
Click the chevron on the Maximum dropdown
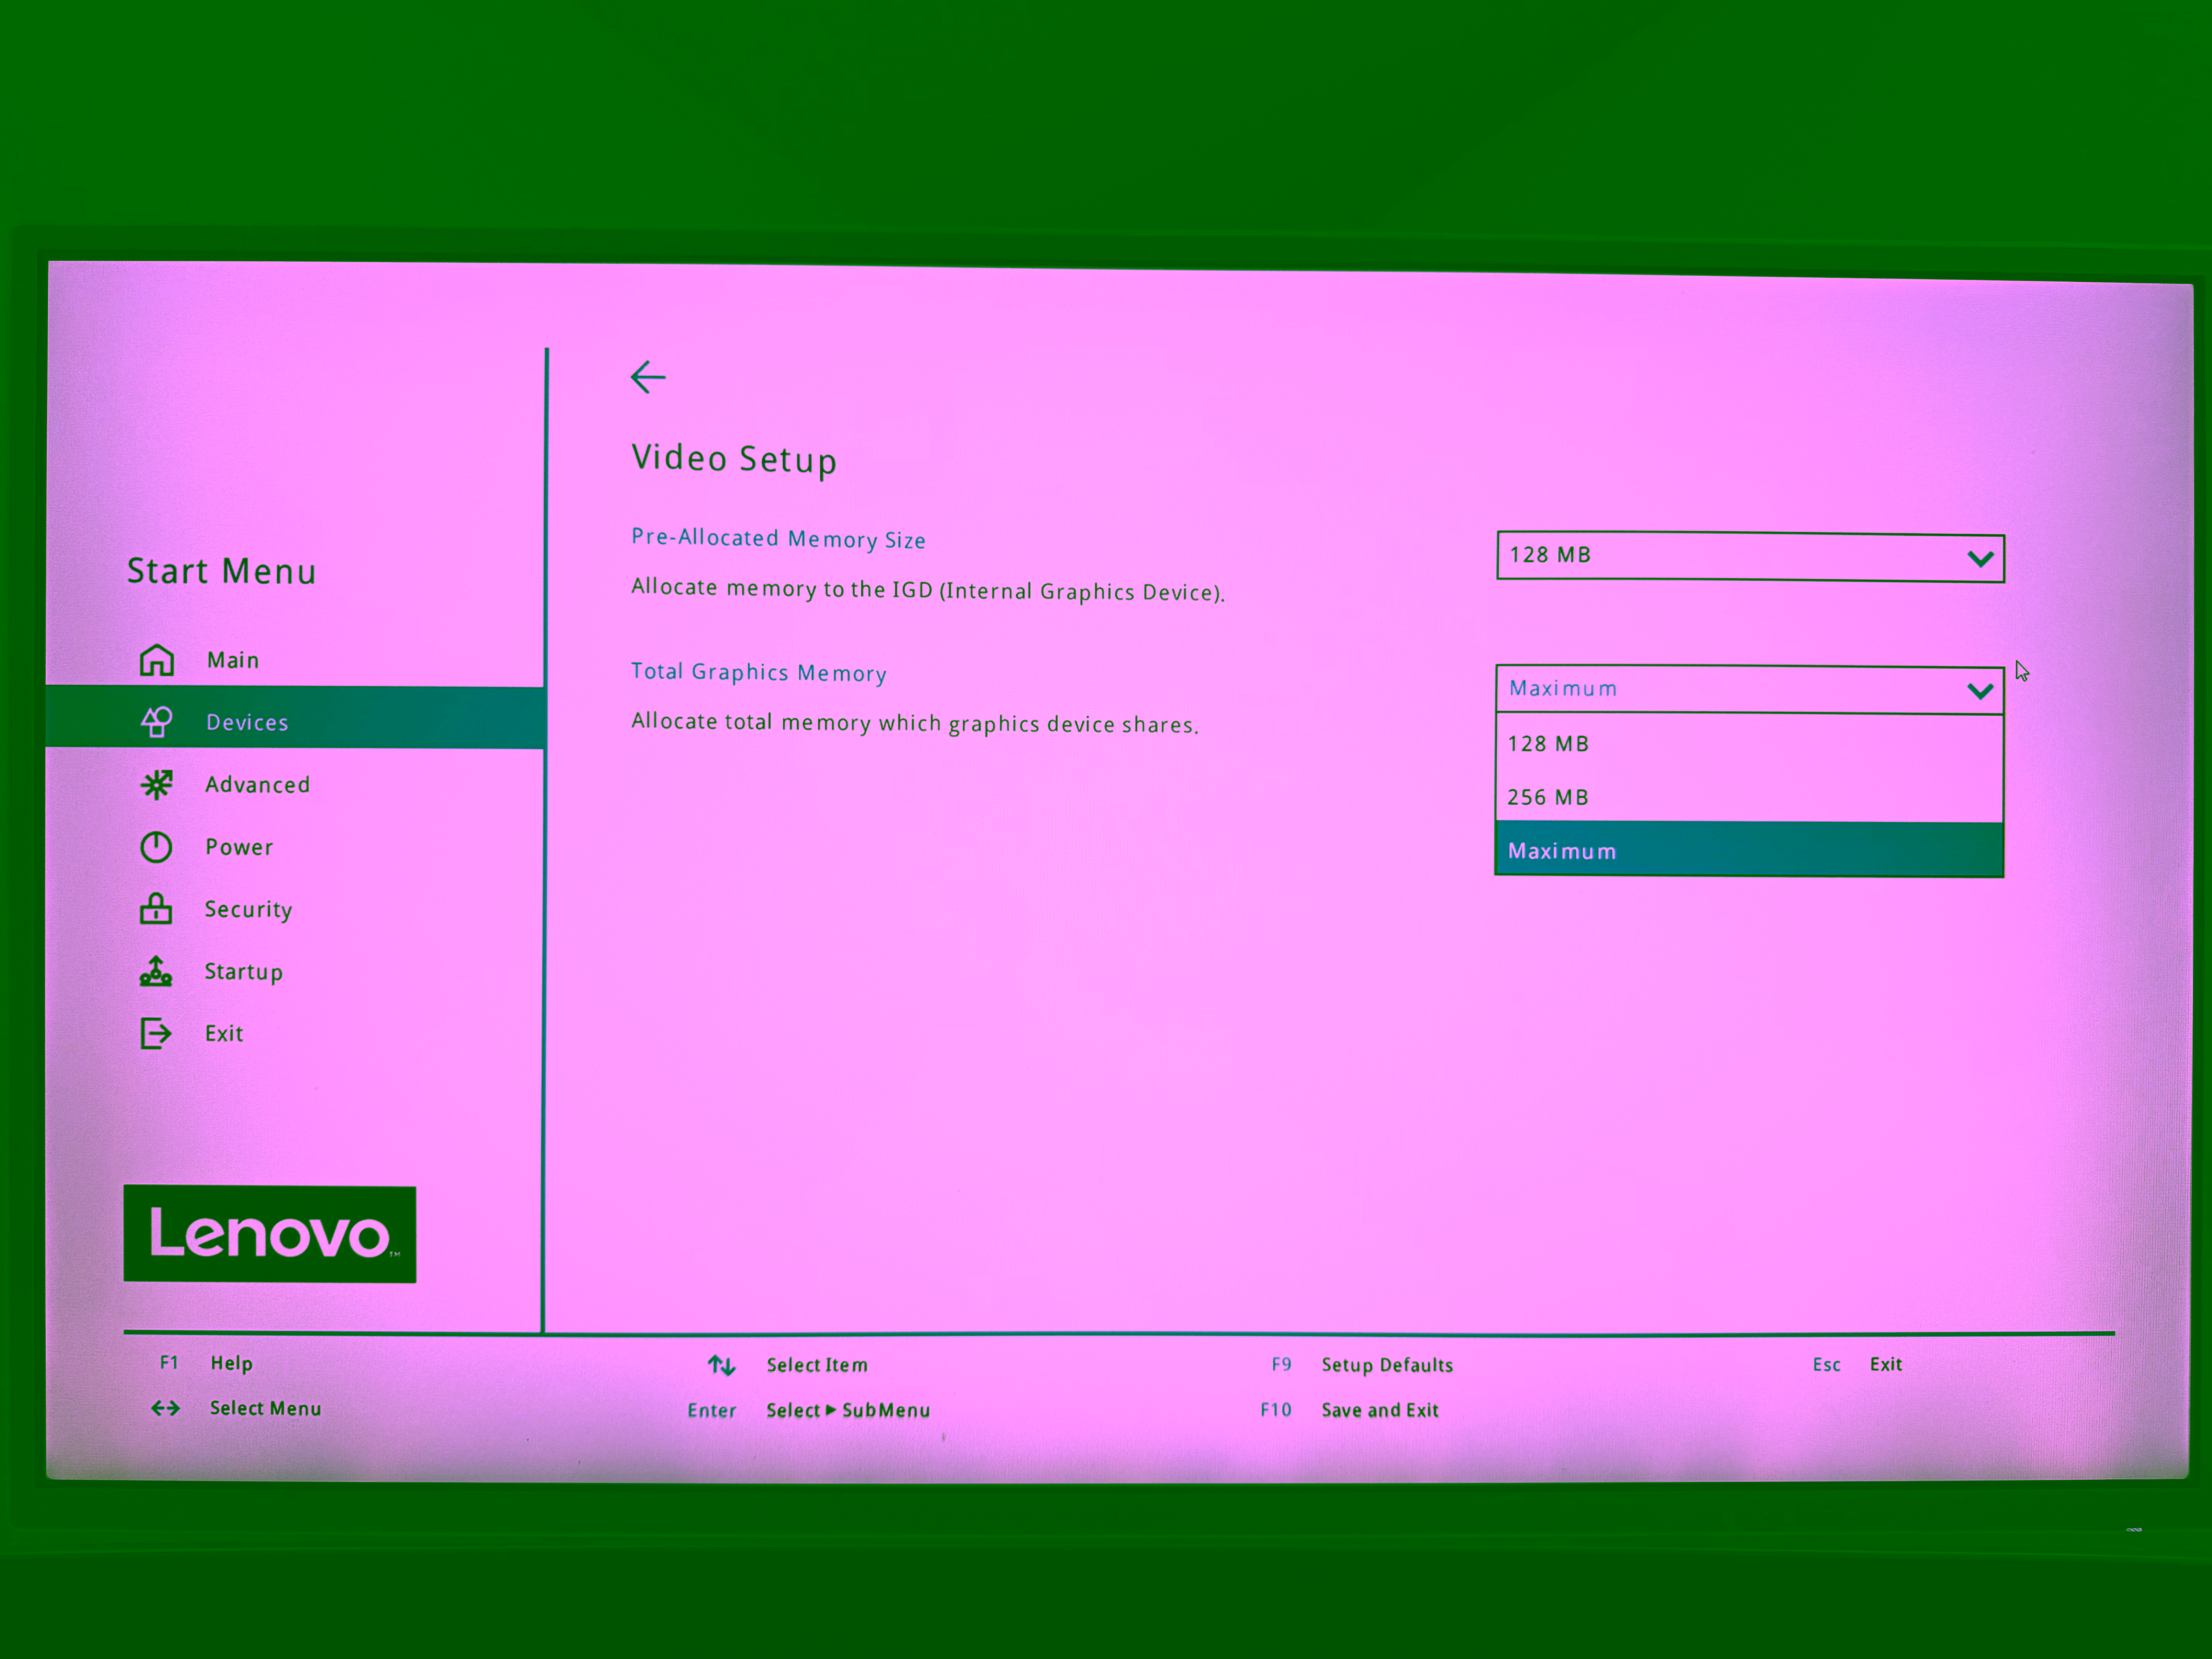pos(1980,691)
